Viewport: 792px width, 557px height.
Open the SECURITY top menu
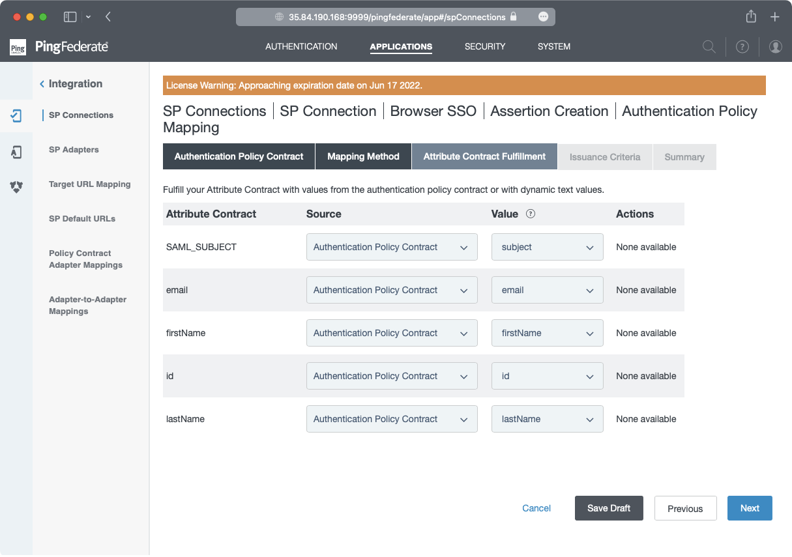coord(484,47)
